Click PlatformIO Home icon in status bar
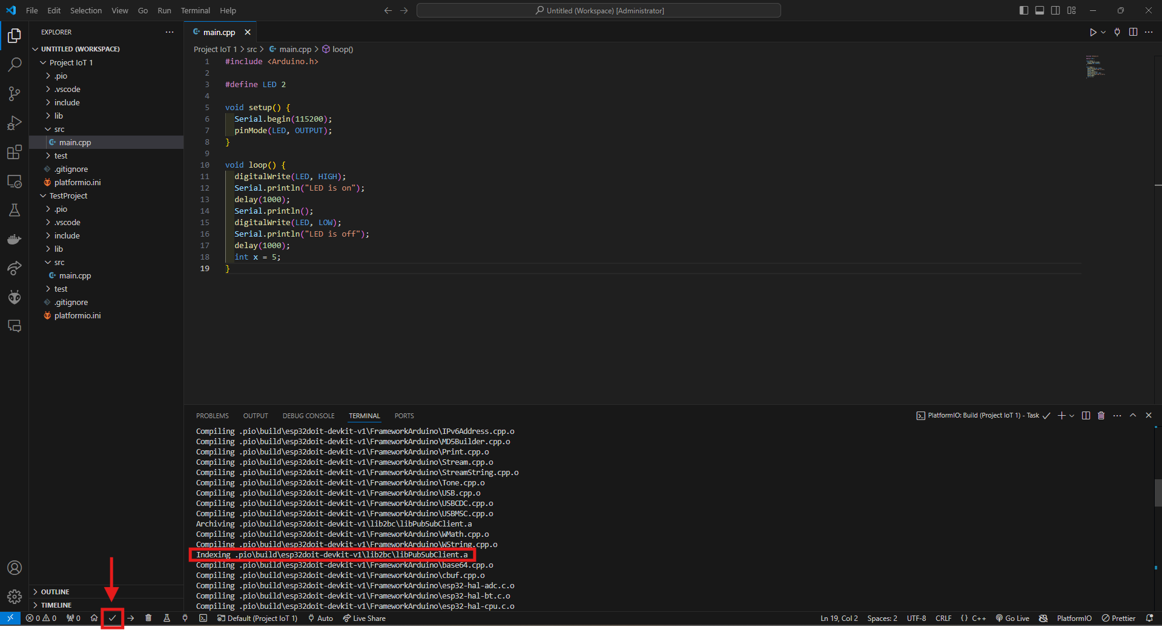 coord(94,618)
